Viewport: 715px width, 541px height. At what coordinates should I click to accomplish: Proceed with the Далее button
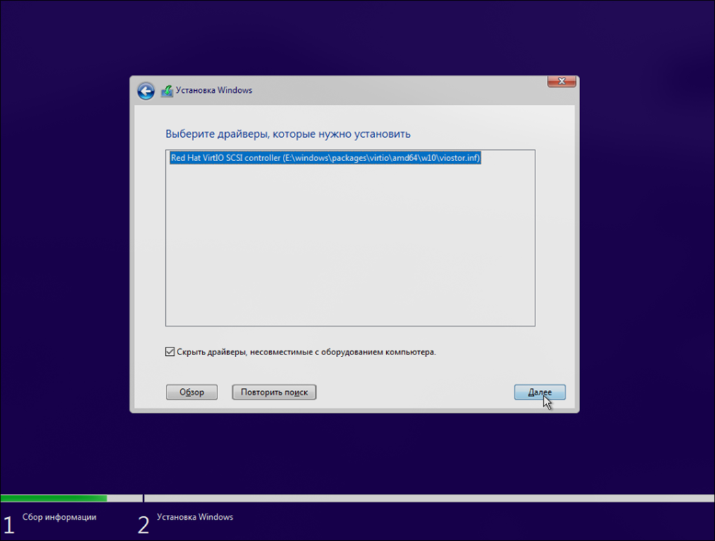pos(540,392)
